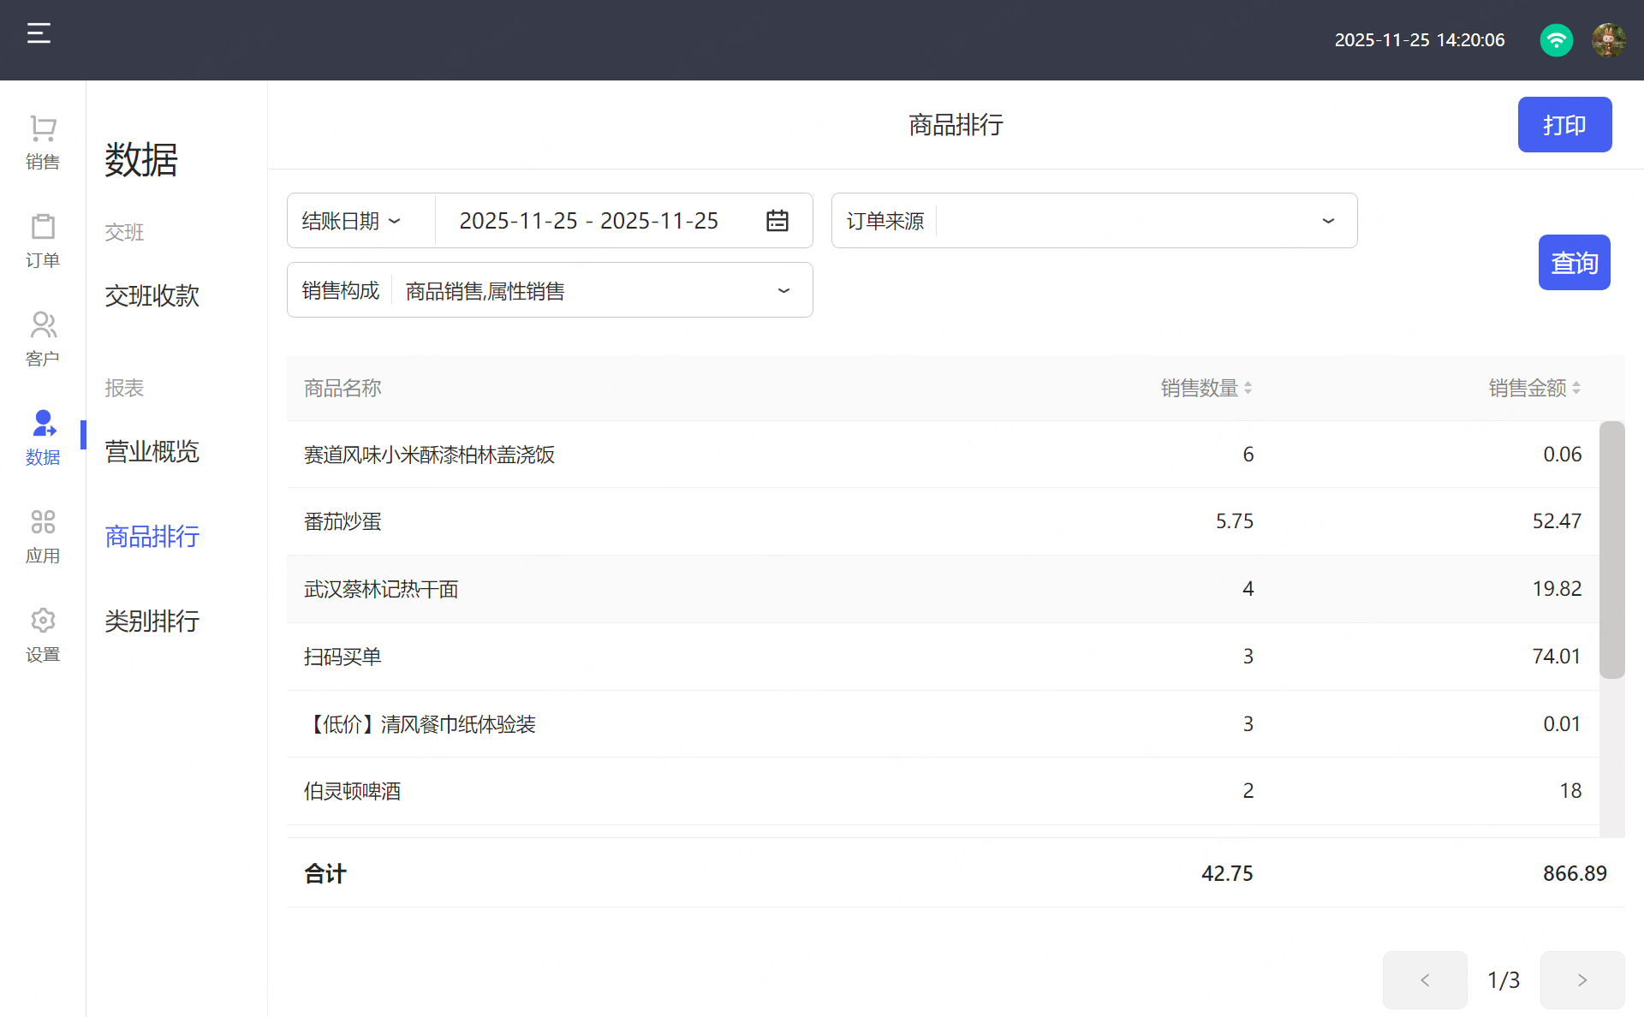Open the user avatar profile

coord(1608,40)
